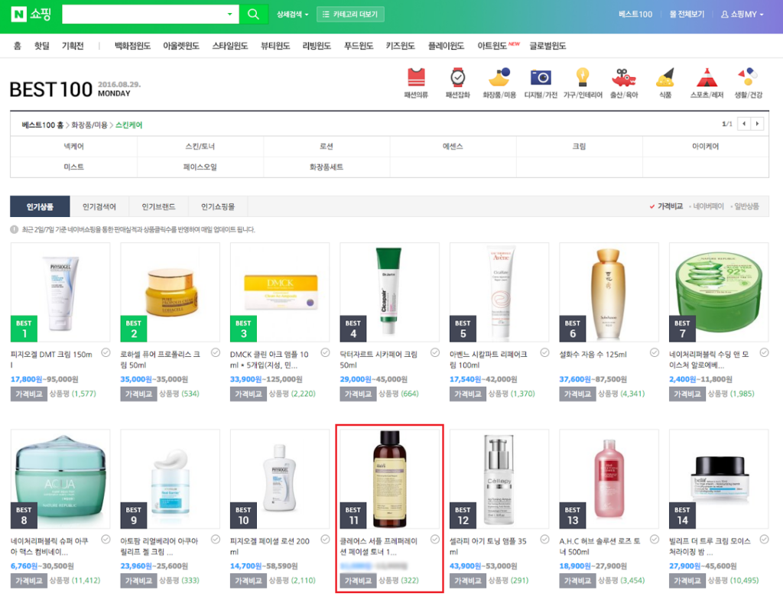783x600 pixels.
Task: Open 아토팜 리얼베리어 아쿠아 릴리프 product title
Action: coord(159,546)
